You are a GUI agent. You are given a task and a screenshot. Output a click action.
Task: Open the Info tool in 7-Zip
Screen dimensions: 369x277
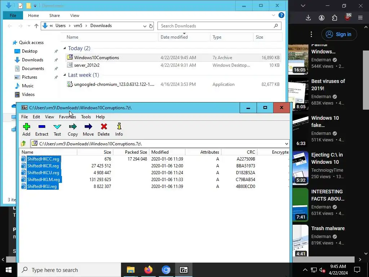click(119, 129)
